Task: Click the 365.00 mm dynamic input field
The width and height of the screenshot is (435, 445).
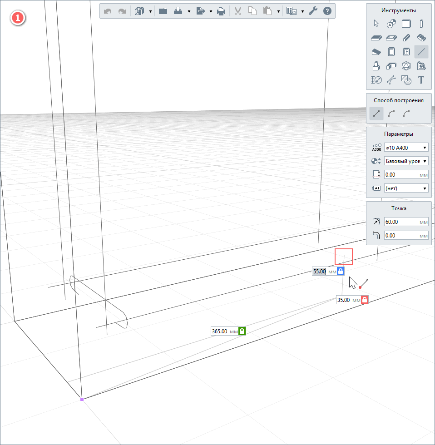Action: click(x=225, y=331)
